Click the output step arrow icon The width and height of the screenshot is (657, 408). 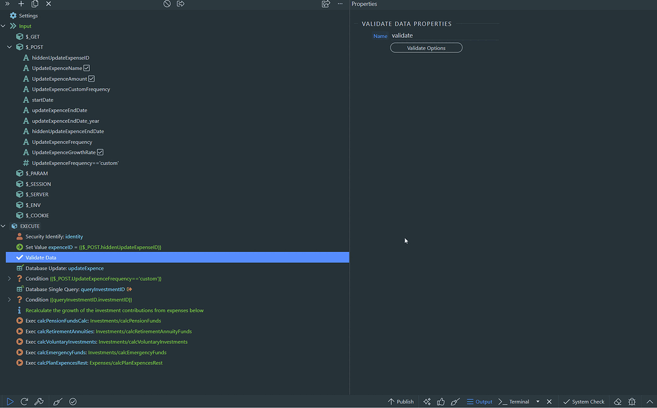[180, 4]
